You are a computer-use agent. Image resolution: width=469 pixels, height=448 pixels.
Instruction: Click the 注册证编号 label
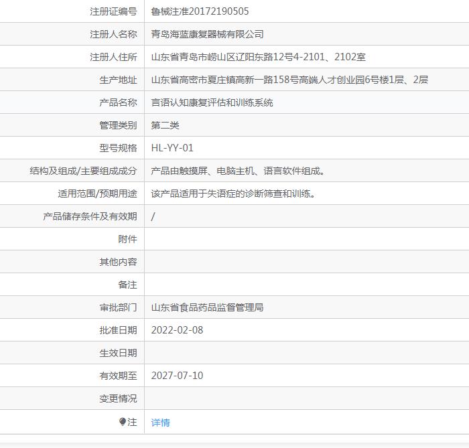[113, 11]
